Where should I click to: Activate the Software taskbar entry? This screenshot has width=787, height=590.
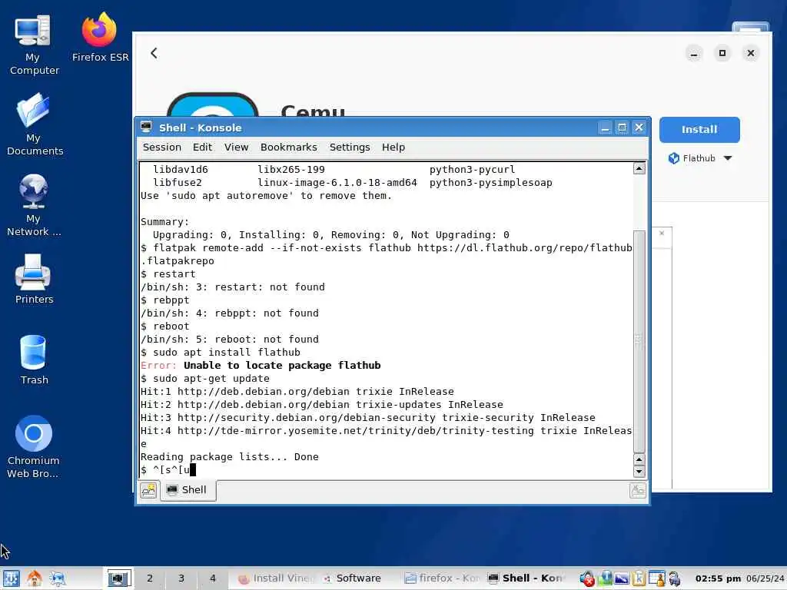pyautogui.click(x=358, y=578)
